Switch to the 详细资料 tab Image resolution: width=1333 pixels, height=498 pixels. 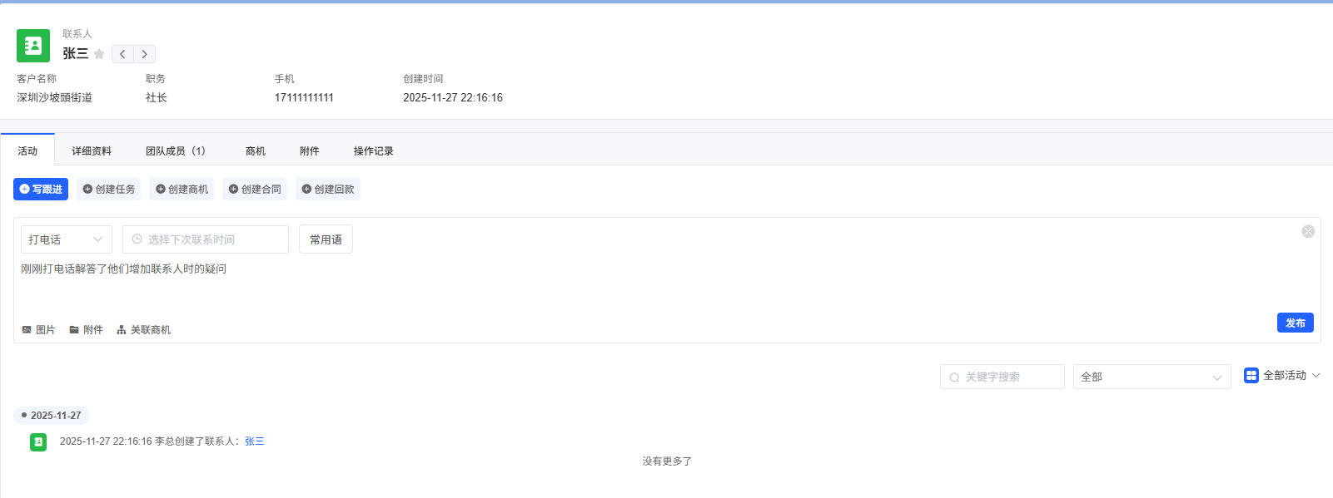coord(92,151)
